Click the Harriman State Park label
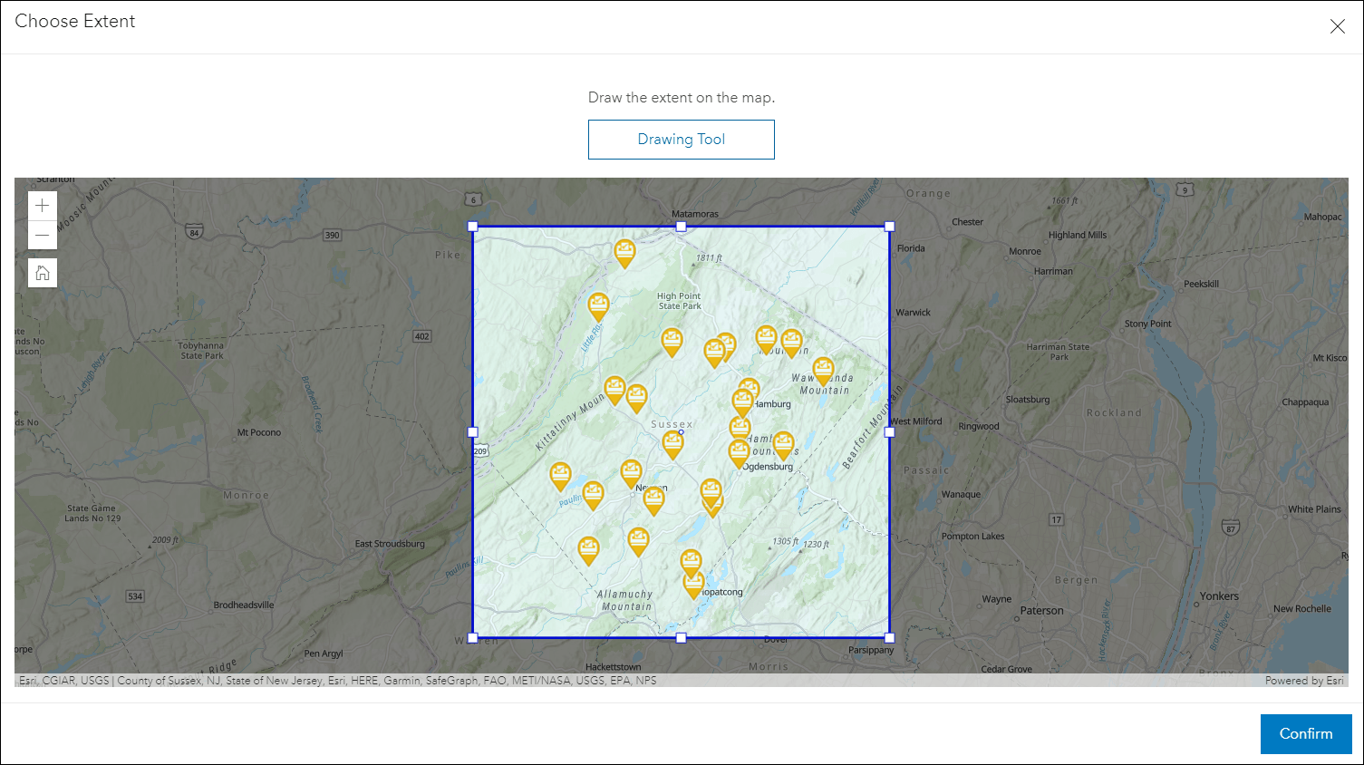 click(x=1059, y=352)
